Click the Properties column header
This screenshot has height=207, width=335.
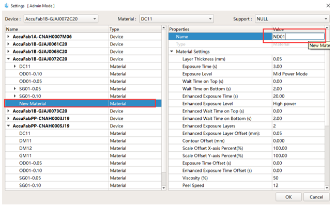click(220, 29)
